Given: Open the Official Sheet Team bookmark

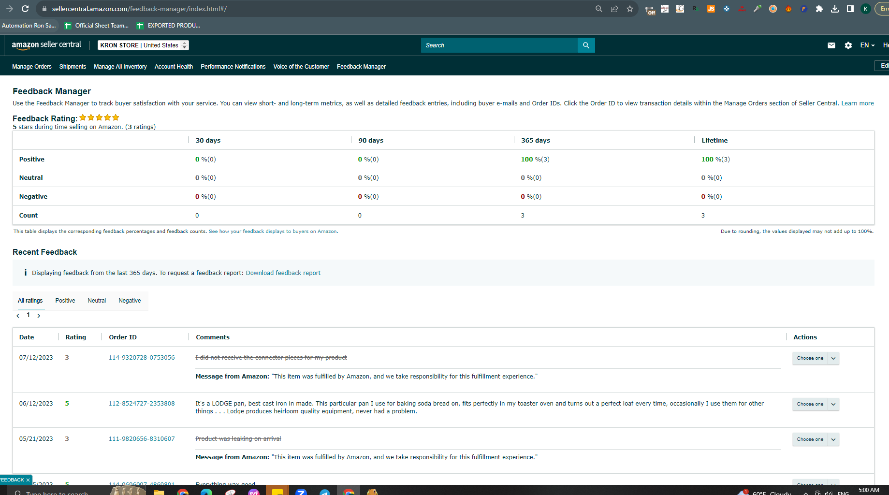Looking at the screenshot, I should pos(97,26).
